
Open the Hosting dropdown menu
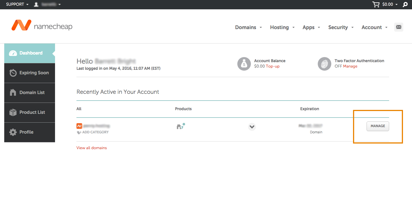tap(282, 27)
